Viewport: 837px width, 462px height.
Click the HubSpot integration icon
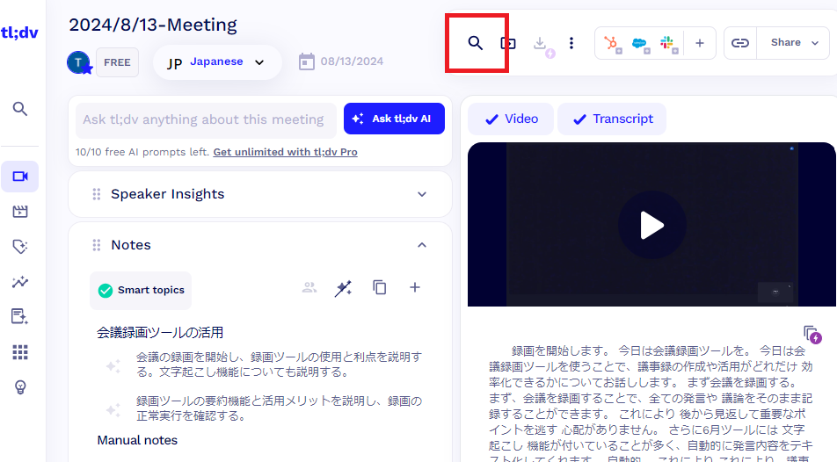612,43
